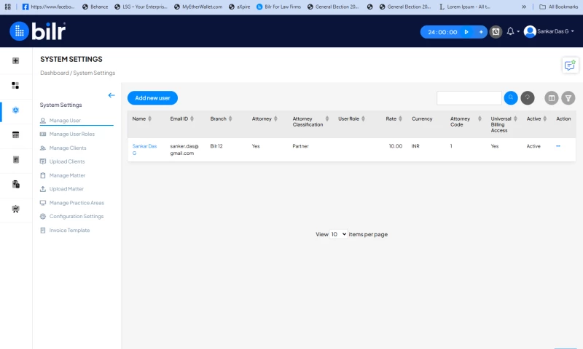
Task: Click the Bilr 12 branch cell
Action: (216, 146)
